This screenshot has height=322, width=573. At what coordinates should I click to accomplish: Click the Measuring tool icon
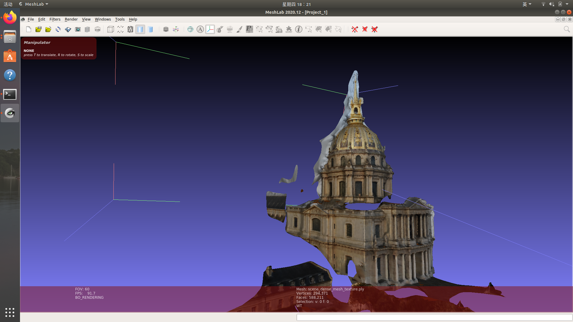point(220,29)
